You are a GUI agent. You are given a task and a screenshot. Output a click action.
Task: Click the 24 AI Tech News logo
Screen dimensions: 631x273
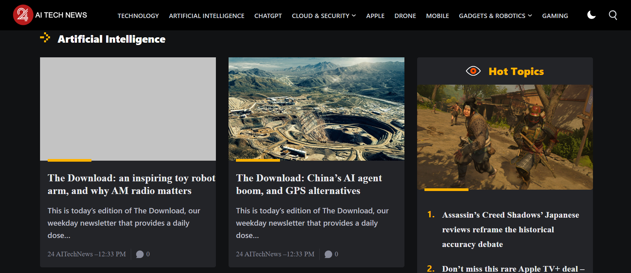23,15
